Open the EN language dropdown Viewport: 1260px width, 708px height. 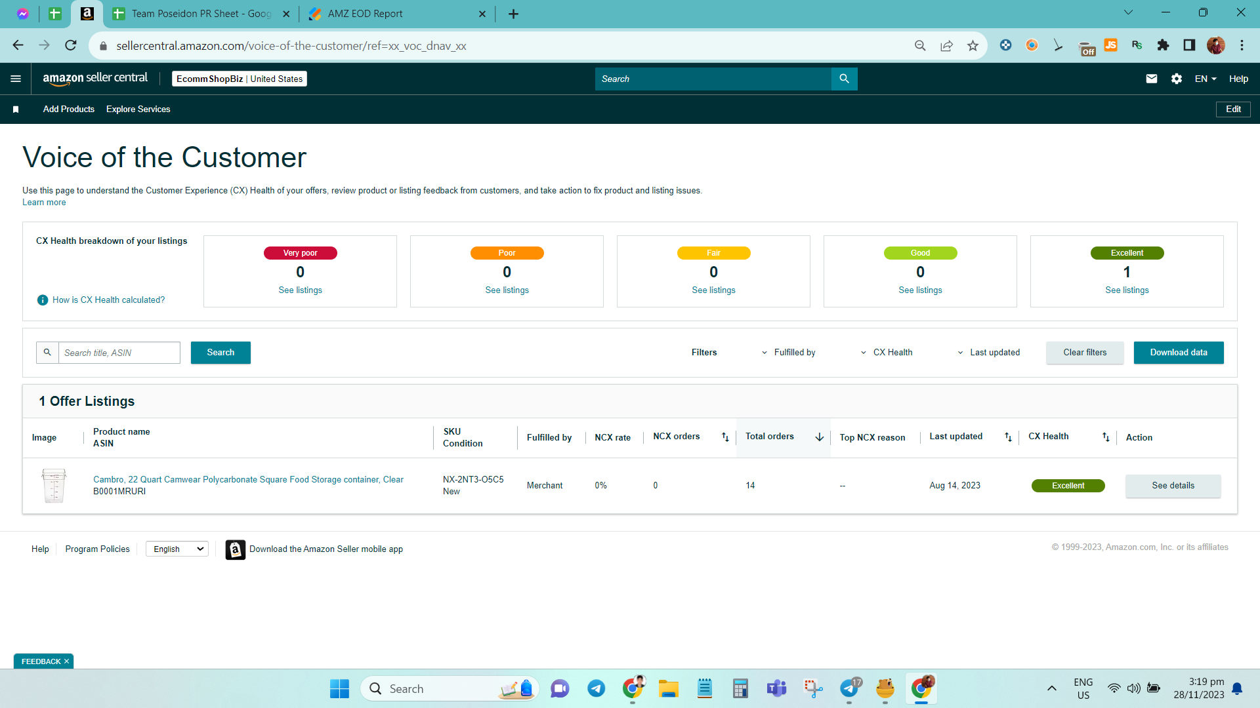1206,79
